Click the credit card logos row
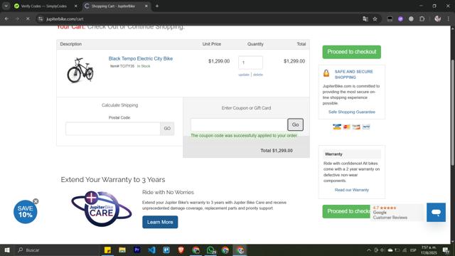The image size is (455, 256). pyautogui.click(x=351, y=127)
